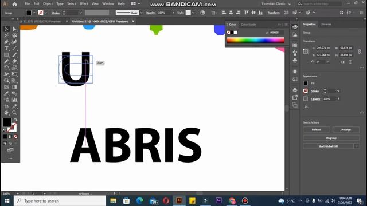Image resolution: width=367 pixels, height=206 pixels.
Task: Select the Lasso tool
Action: 14,35
